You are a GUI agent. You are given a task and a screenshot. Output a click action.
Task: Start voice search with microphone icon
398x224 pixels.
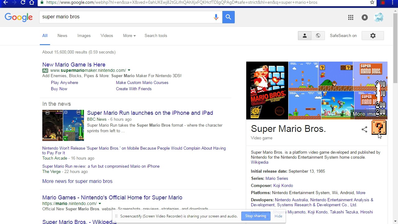pos(216,17)
